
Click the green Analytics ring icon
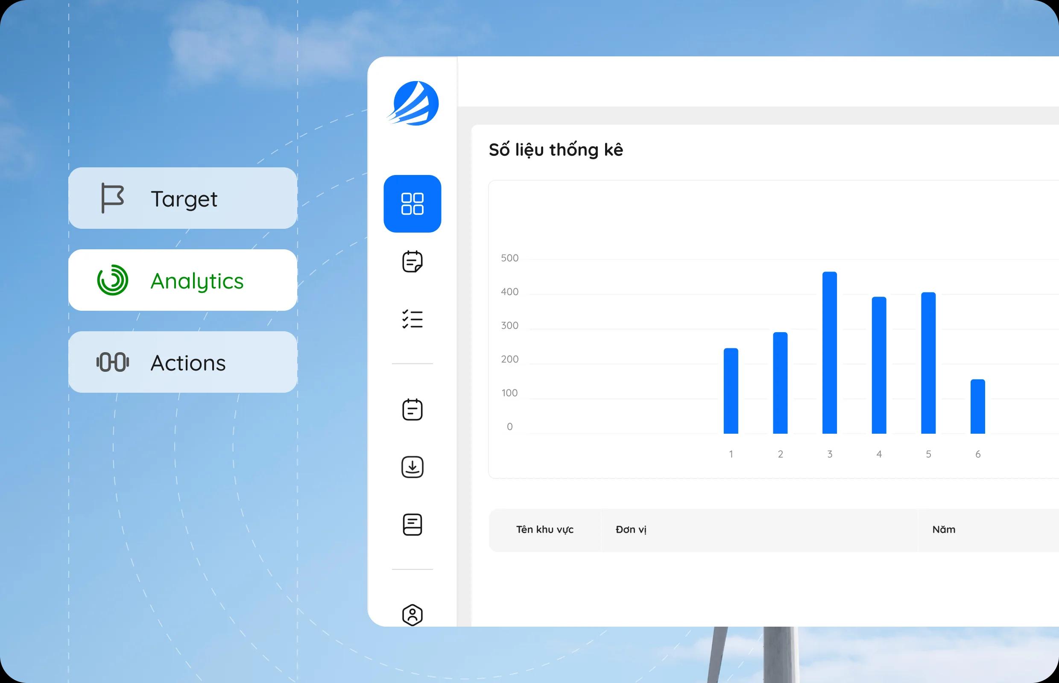click(113, 280)
